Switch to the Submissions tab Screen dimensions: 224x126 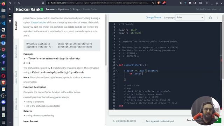(x=16, y=51)
